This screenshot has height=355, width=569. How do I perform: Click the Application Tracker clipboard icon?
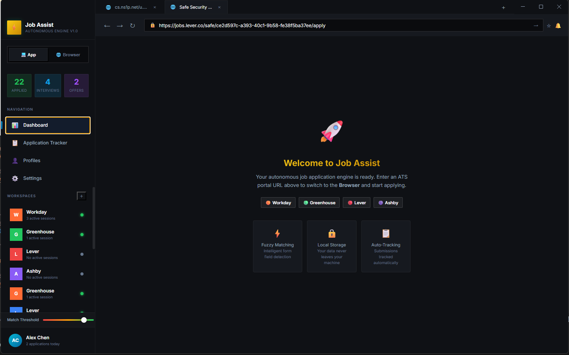15,143
